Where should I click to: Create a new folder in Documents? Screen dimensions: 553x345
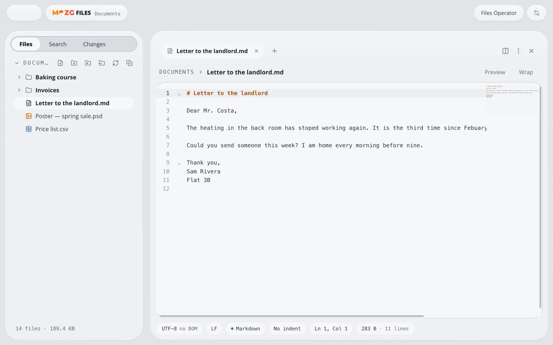[74, 63]
